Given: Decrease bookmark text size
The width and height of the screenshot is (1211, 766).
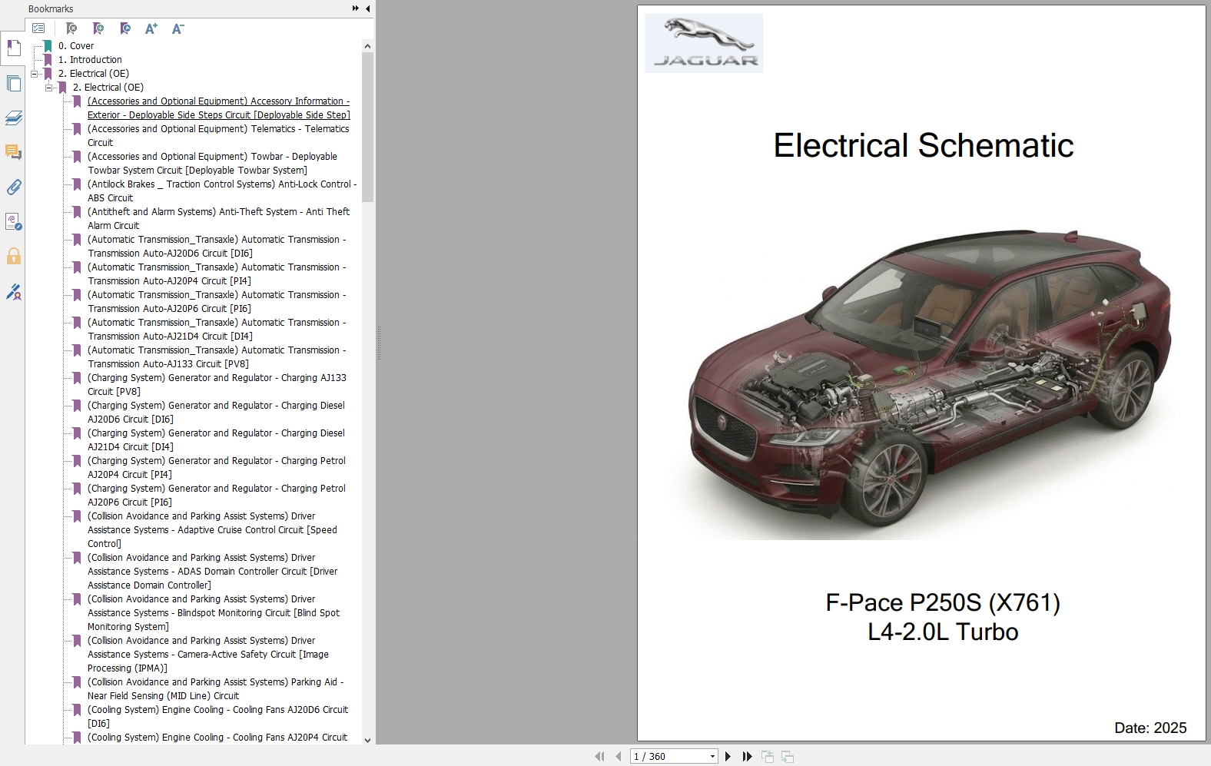Looking at the screenshot, I should click(x=178, y=28).
